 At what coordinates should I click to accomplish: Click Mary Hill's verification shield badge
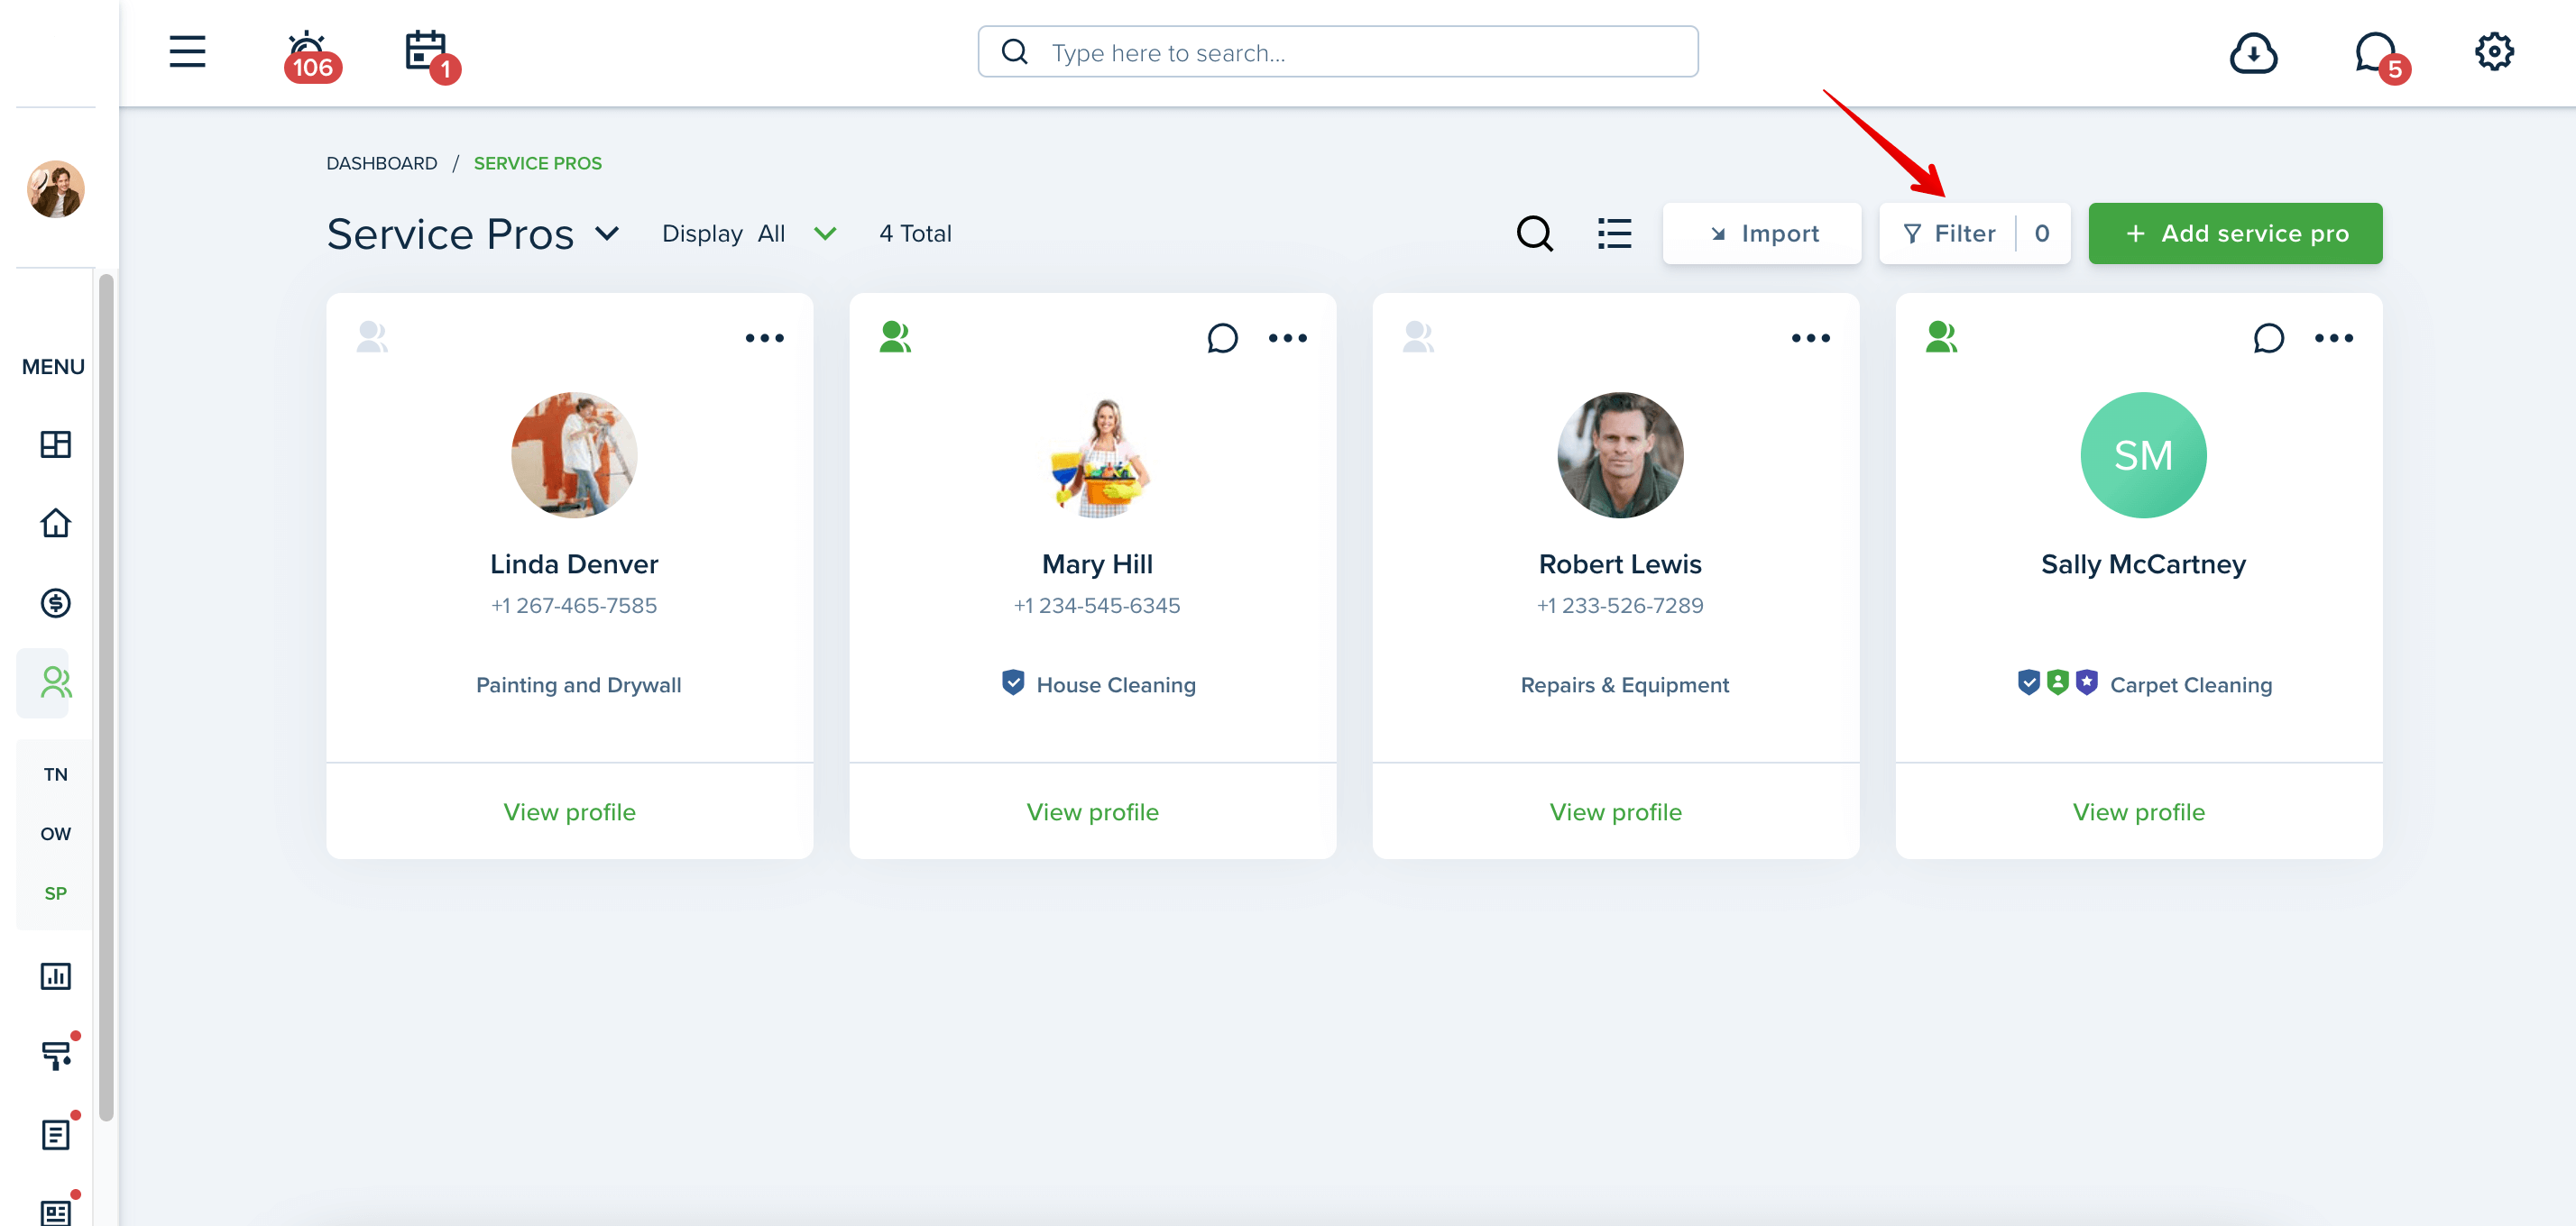[1013, 682]
